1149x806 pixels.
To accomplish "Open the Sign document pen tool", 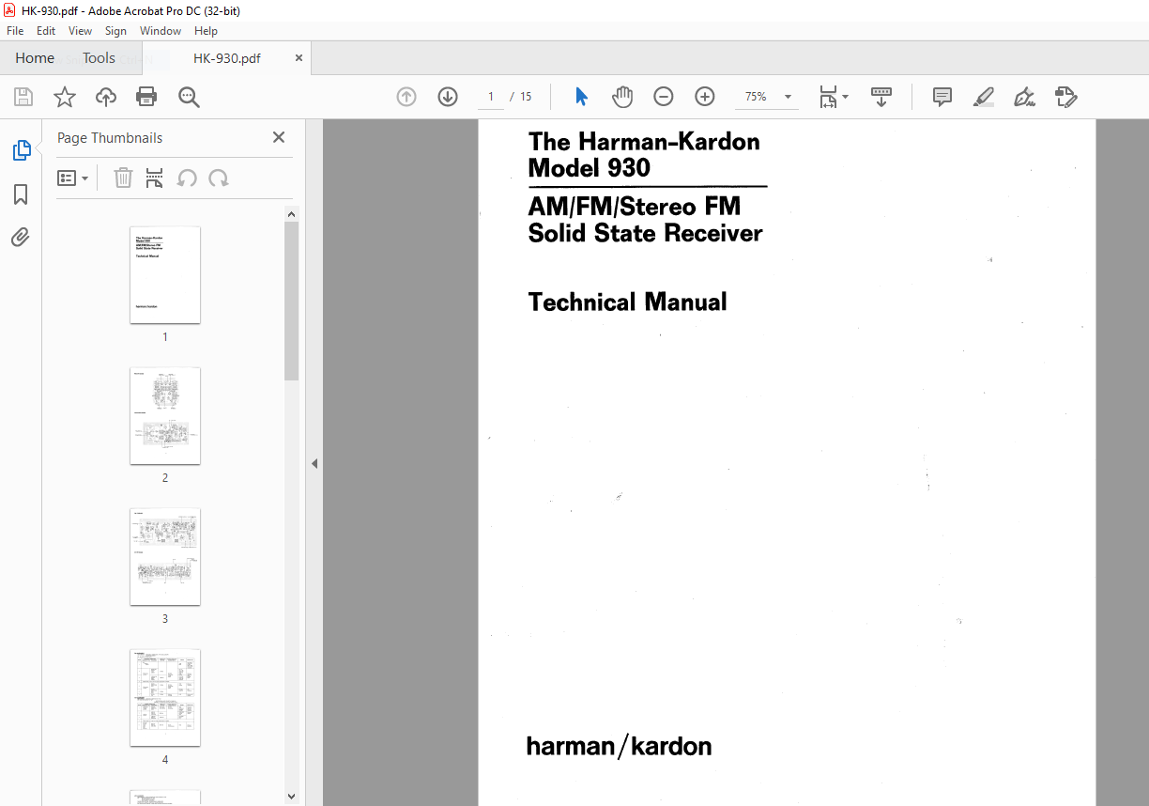I will coord(1024,97).
